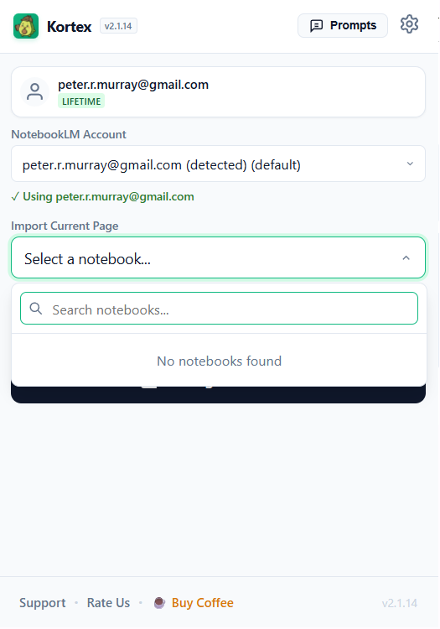This screenshot has height=629, width=440.
Task: Follow the Buy Coffee link text
Action: point(203,603)
